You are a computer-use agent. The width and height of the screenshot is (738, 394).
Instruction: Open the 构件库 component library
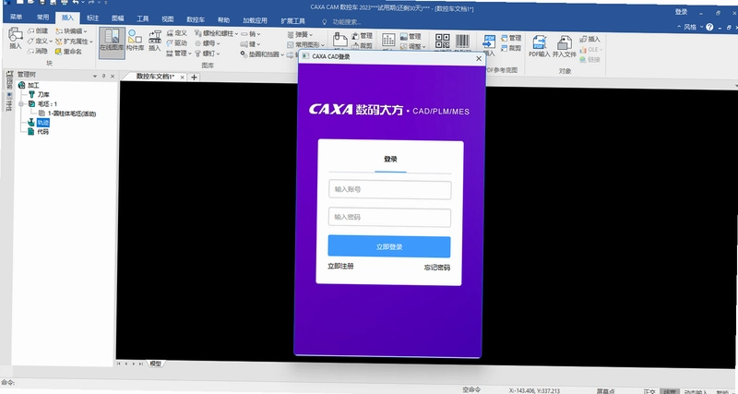(135, 40)
